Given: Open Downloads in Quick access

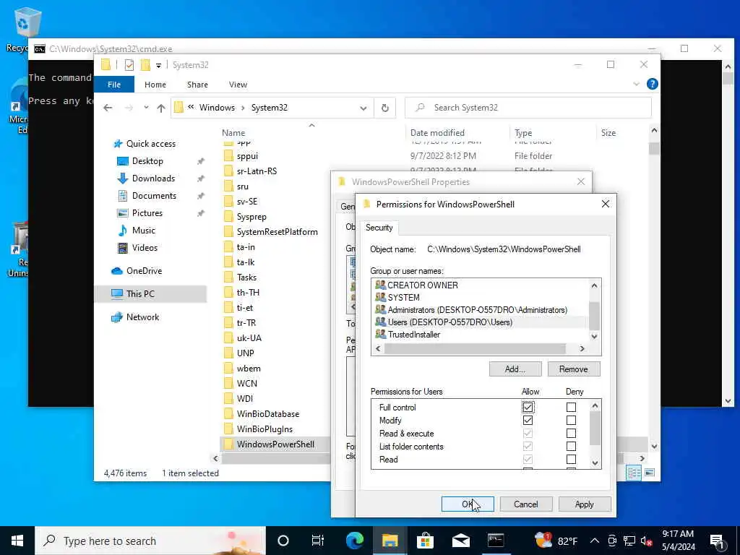Looking at the screenshot, I should coord(153,178).
